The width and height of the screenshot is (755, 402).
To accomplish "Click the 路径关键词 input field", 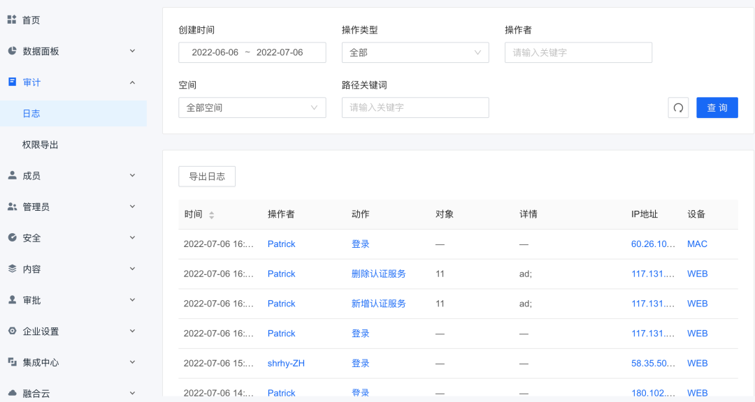I will (x=415, y=107).
